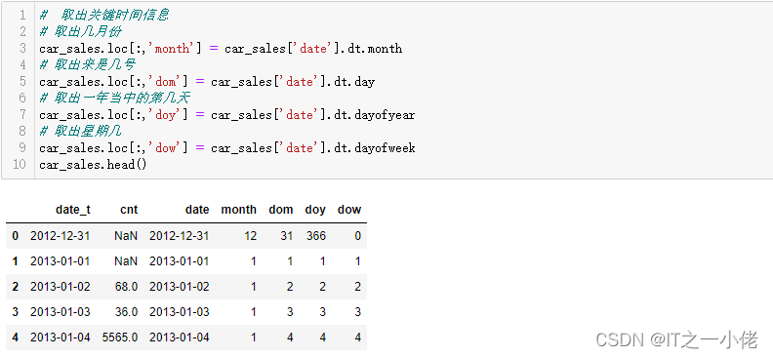
Task: Click the cnt column header
Action: click(129, 210)
